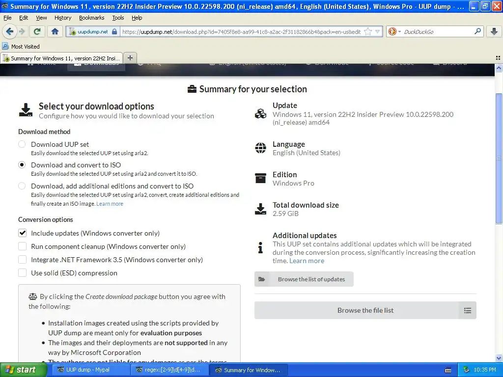Open the URL history dropdown arrow
Image resolution: width=503 pixels, height=377 pixels.
pyautogui.click(x=378, y=32)
